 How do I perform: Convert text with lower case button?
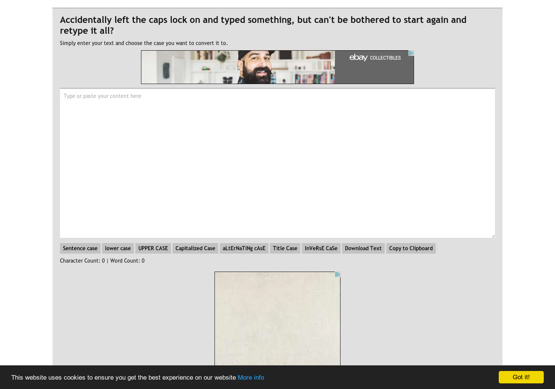coord(118,248)
